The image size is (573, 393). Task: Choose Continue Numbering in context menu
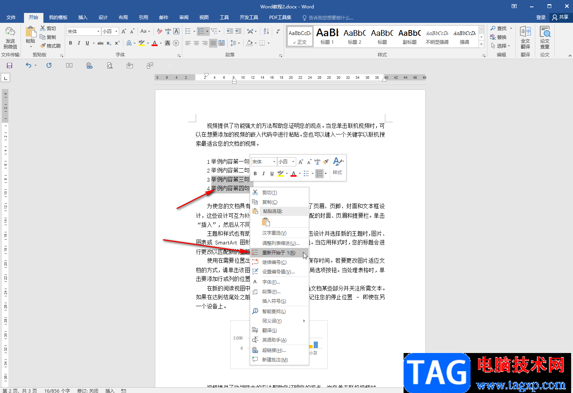click(279, 262)
